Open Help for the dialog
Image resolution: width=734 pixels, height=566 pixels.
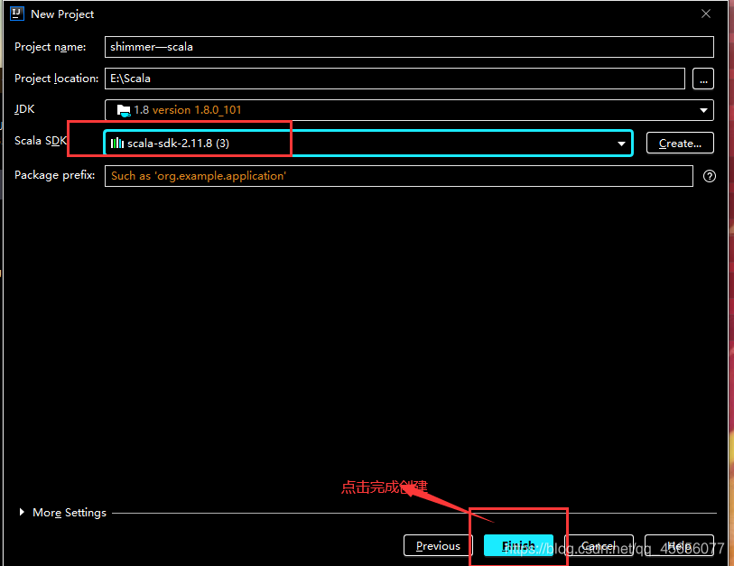(x=679, y=545)
